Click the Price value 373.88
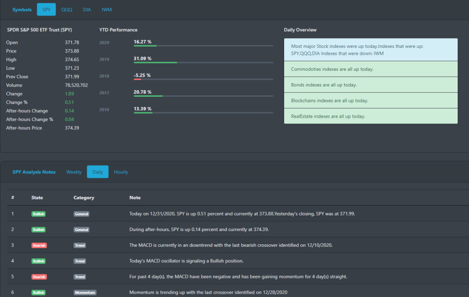The height and width of the screenshot is (297, 469). coord(72,51)
